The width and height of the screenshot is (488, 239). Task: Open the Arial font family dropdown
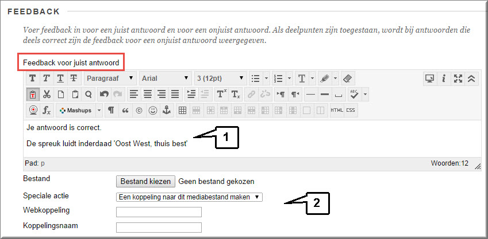tap(166, 79)
